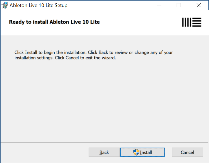209x163 pixels.
Task: Go Back to review installation settings
Action: pos(104,152)
